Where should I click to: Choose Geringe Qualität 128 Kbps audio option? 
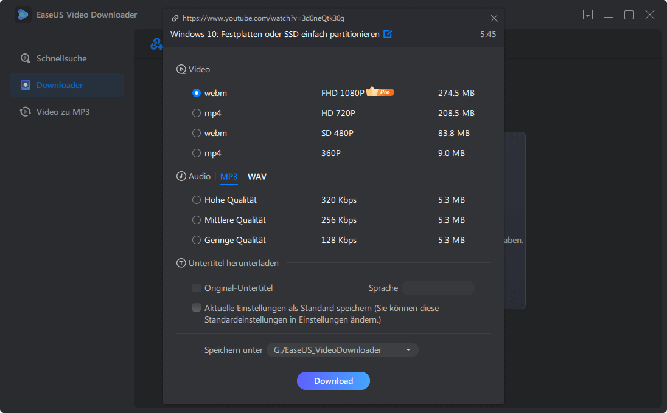point(197,240)
